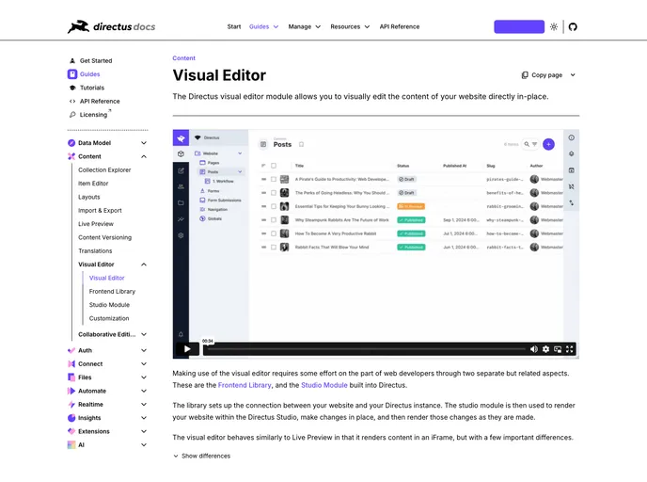Image resolution: width=647 pixels, height=482 pixels.
Task: Open the Item Editor page
Action: pos(93,184)
